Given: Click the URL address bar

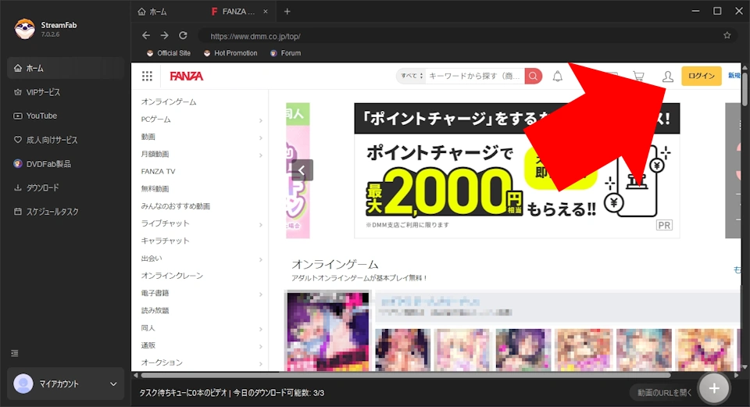Looking at the screenshot, I should tap(459, 36).
